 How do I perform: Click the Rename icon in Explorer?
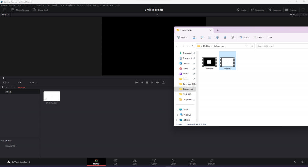pyautogui.click(x=217, y=37)
